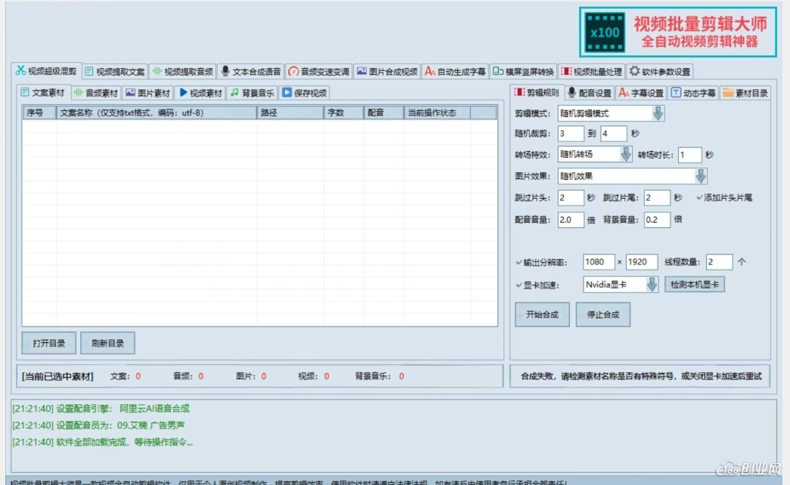The height and width of the screenshot is (485, 790).
Task: Click the film icon on 视频批量处理 tab
Action: 566,71
